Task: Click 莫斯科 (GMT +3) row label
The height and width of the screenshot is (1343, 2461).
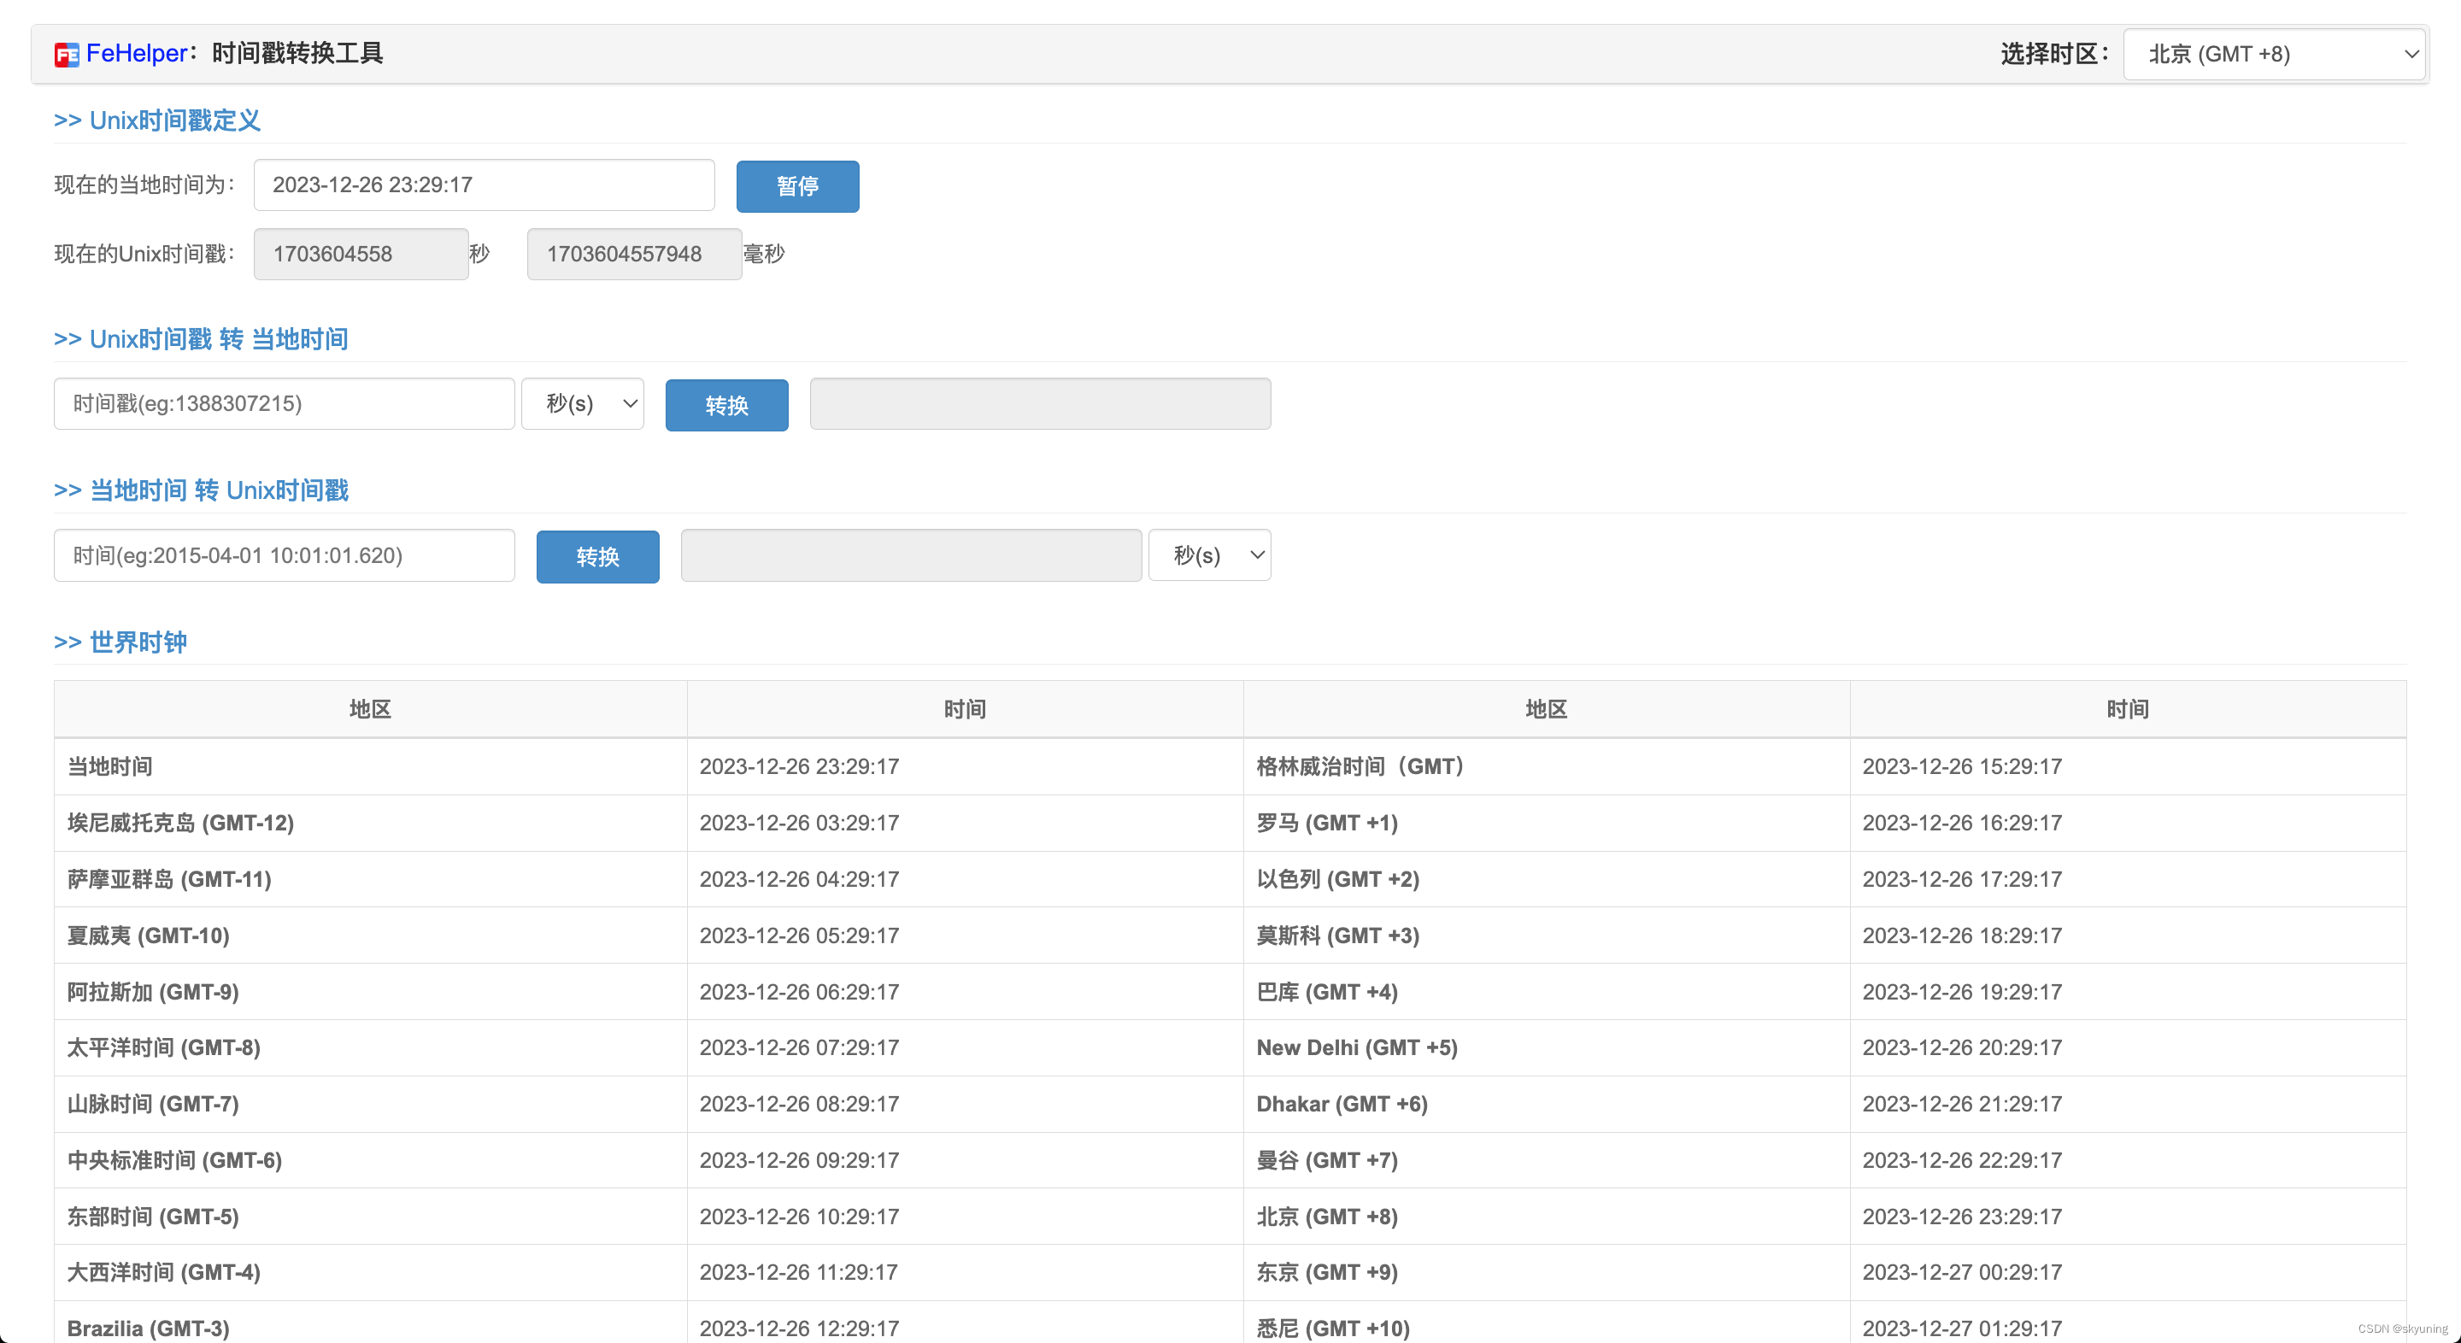Action: click(x=1337, y=936)
